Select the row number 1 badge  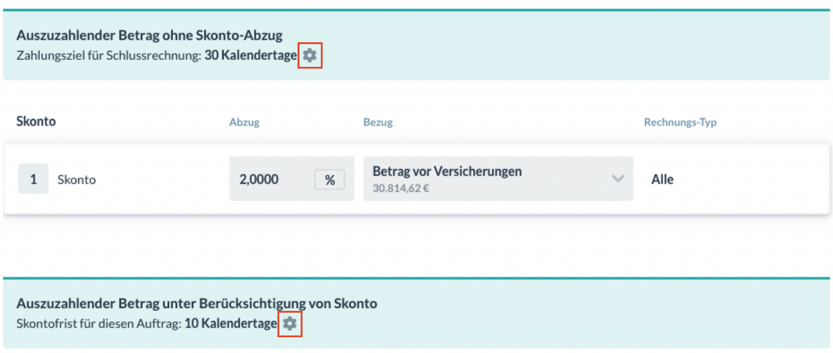point(33,179)
